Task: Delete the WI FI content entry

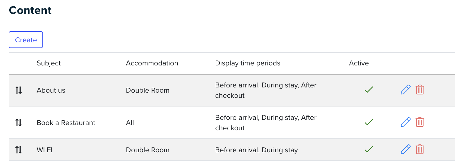Action: pyautogui.click(x=420, y=149)
